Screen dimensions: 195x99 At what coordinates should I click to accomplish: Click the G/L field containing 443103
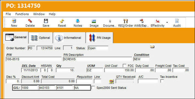[x=47, y=88]
